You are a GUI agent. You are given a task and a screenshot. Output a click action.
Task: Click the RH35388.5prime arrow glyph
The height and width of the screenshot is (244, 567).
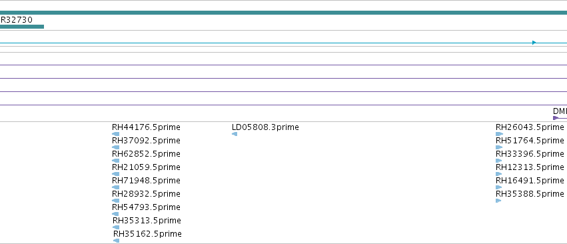pos(498,201)
